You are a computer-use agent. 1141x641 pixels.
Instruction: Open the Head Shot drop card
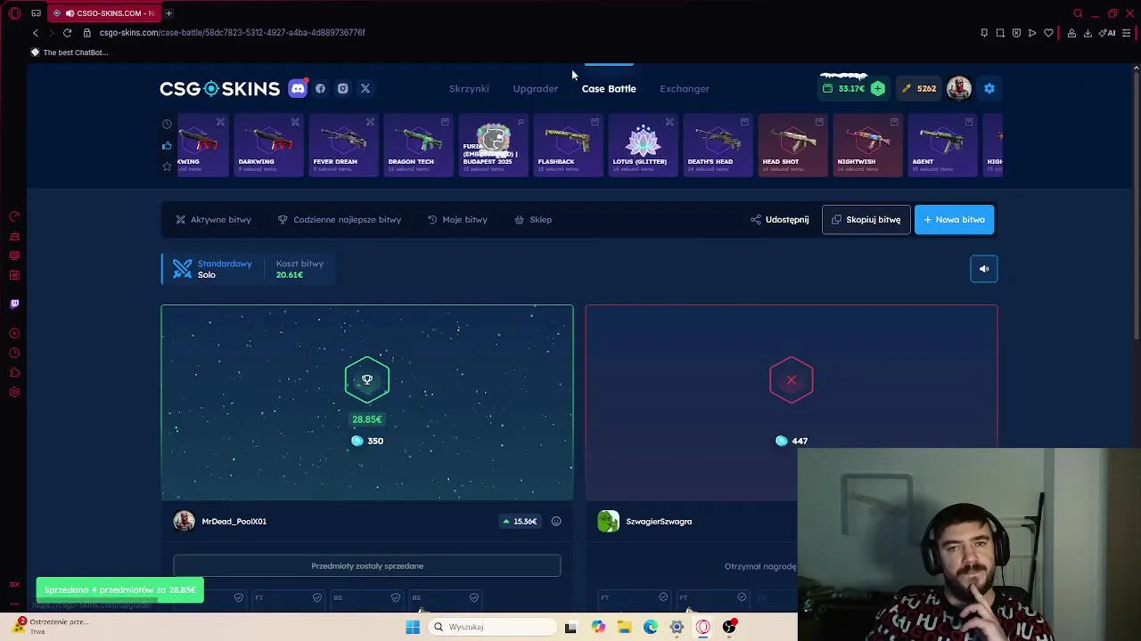[x=792, y=145]
